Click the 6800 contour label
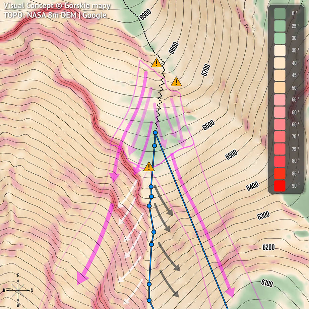Image resolution: width=309 pixels, height=309 pixels. (174, 48)
